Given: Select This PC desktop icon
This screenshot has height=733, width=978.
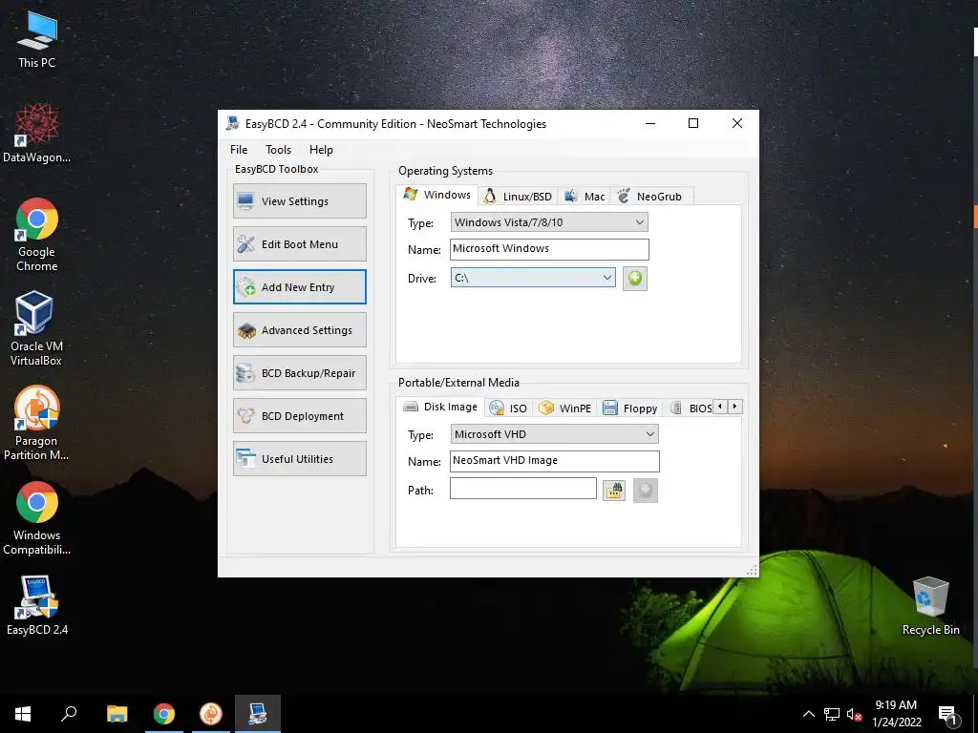Looking at the screenshot, I should click(x=37, y=38).
